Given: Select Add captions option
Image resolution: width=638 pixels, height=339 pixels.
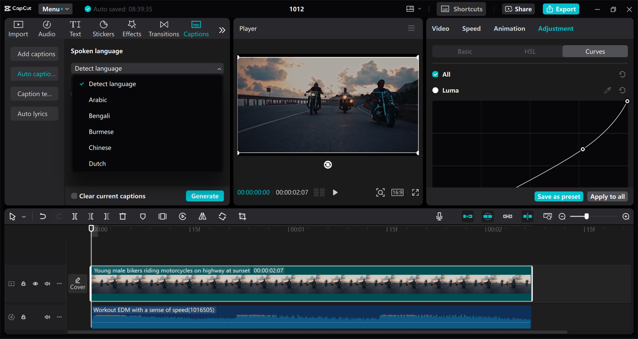Looking at the screenshot, I should click(34, 54).
